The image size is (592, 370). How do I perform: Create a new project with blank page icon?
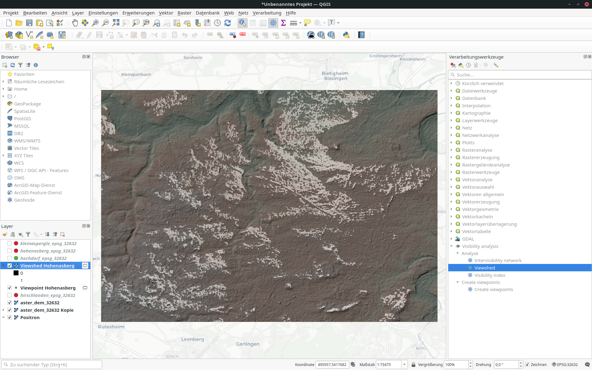9,23
